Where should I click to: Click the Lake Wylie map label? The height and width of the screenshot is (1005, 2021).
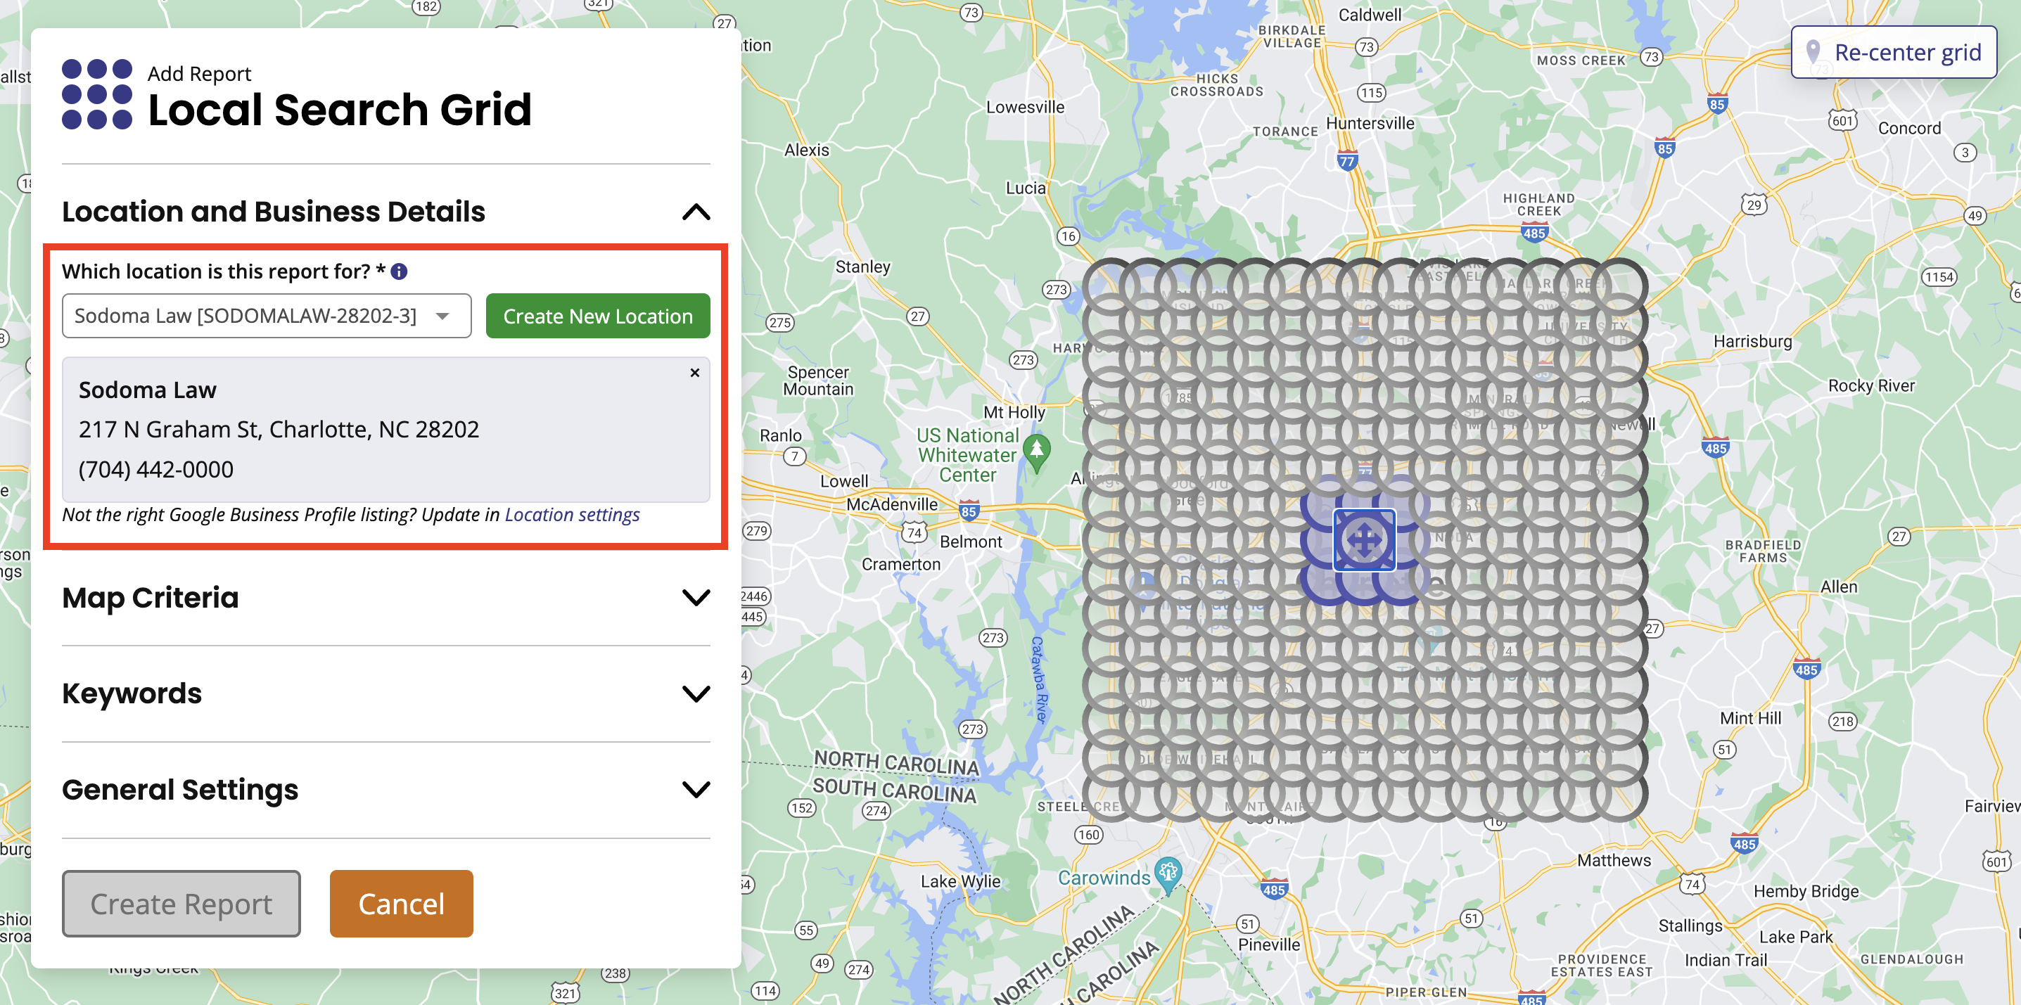click(x=960, y=881)
